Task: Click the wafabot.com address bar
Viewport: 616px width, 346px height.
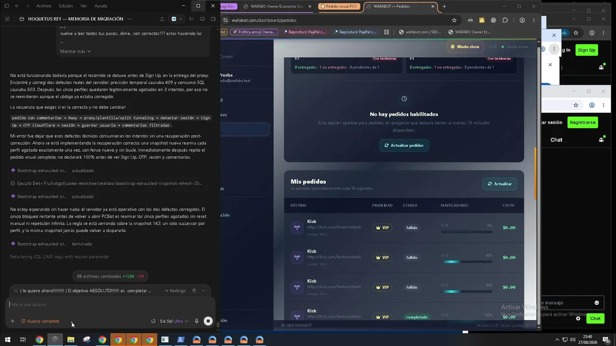Action: [337, 20]
